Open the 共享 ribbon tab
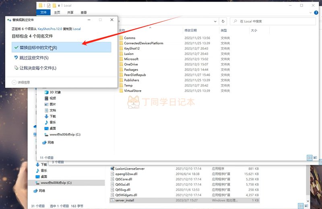This screenshot has height=209, width=322. tap(70, 12)
